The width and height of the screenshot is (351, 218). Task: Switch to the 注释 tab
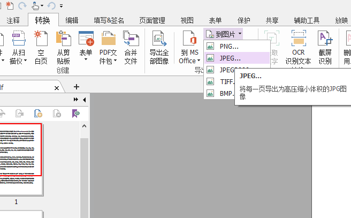[x=13, y=20]
